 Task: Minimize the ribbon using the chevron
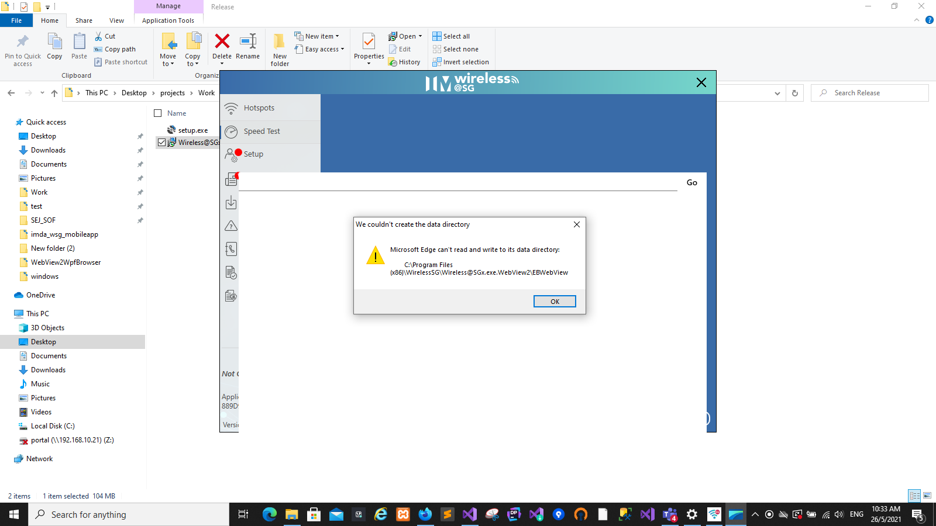(917, 20)
